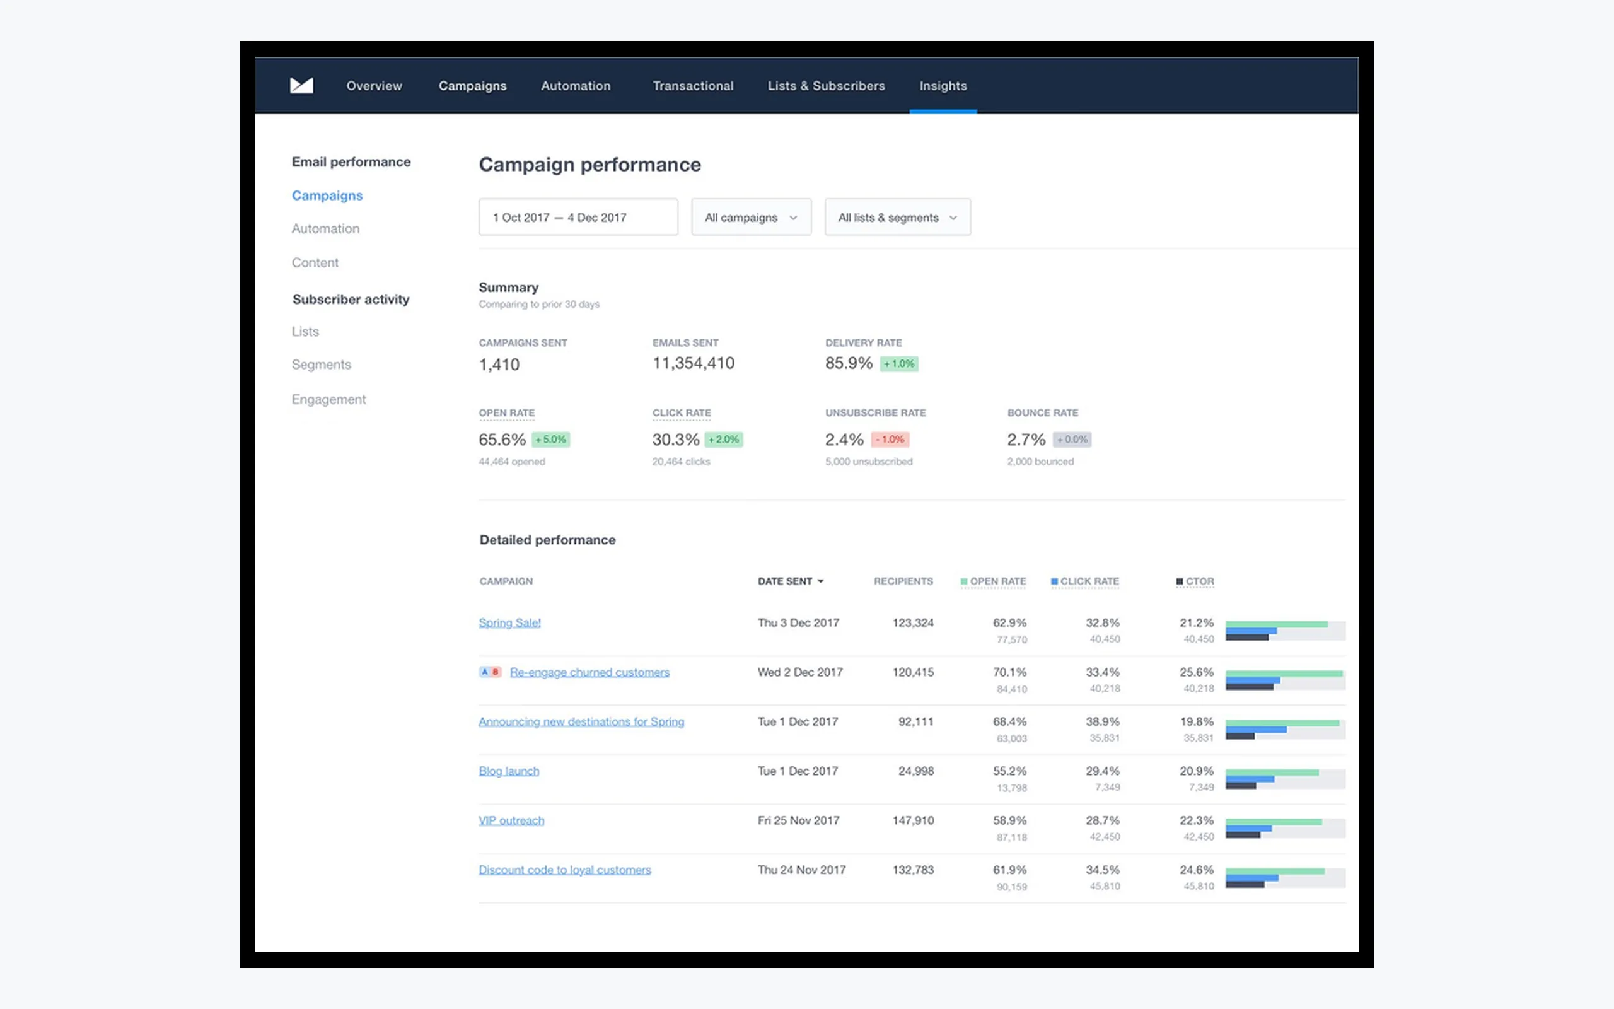The width and height of the screenshot is (1614, 1009).
Task: Click the Open Rate +5.0% change badge
Action: 551,439
